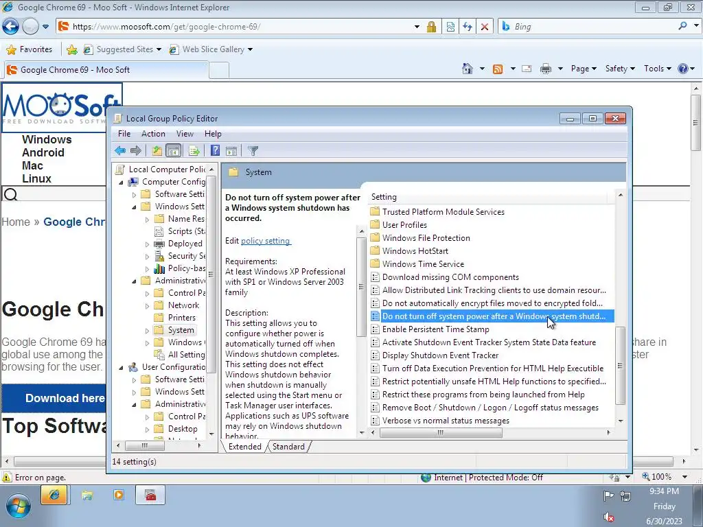Open the Tools dropdown menu
703x527 pixels.
pyautogui.click(x=658, y=69)
